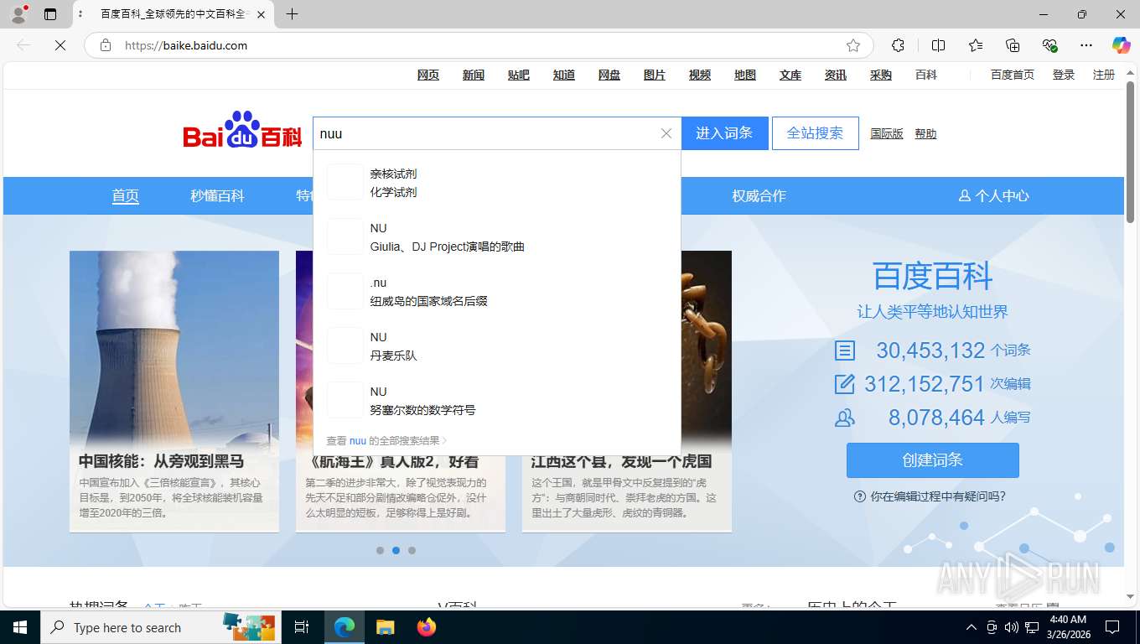This screenshot has width=1140, height=644.
Task: Open the taskbar notification center icon
Action: click(x=1112, y=627)
